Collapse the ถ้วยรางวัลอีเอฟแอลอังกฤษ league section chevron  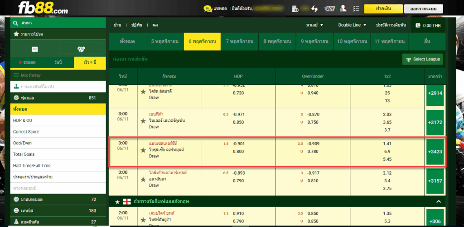(439, 202)
